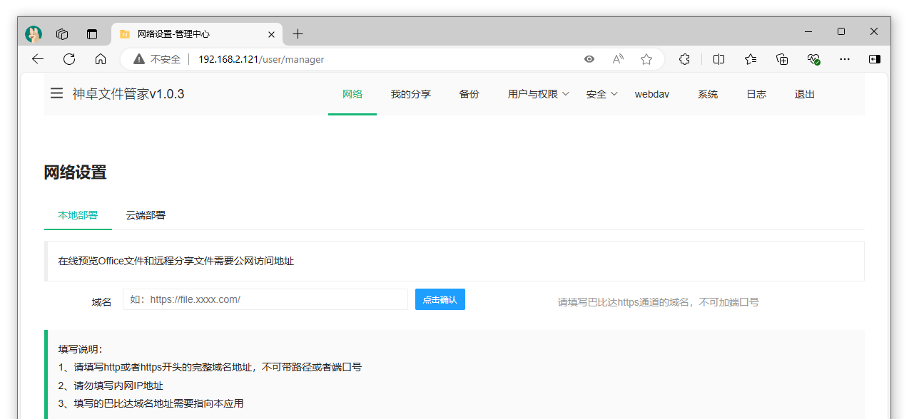Open the 我的分享 menu item
Viewport: 909px width, 419px height.
click(x=410, y=94)
